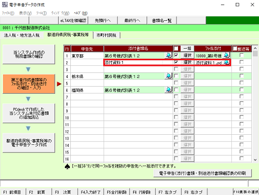259x195 pixels.
Task: Open magnifier icon in 福岡県 row
Action: pyautogui.click(x=168, y=90)
